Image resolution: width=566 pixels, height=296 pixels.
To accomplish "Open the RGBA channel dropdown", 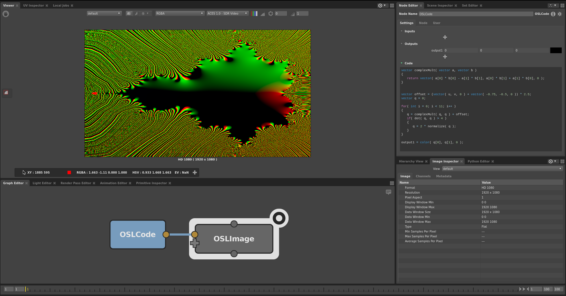I will point(180,13).
